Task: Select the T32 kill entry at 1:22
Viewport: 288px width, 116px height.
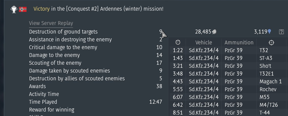Action: pos(263,51)
